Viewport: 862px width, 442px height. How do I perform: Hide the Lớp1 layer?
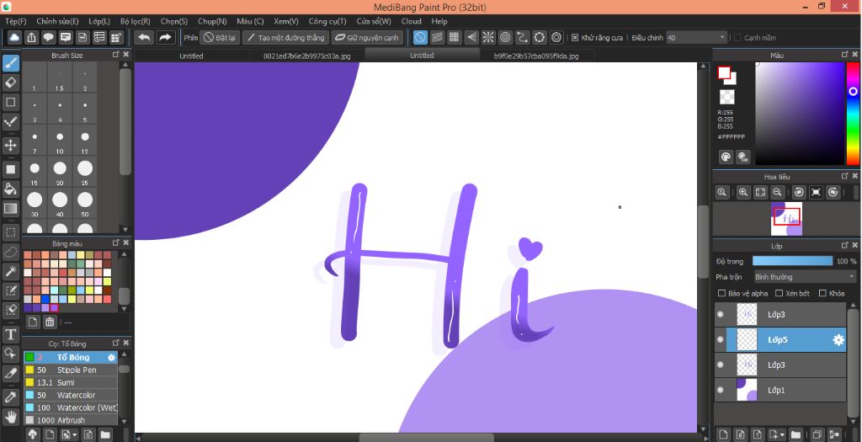point(721,390)
